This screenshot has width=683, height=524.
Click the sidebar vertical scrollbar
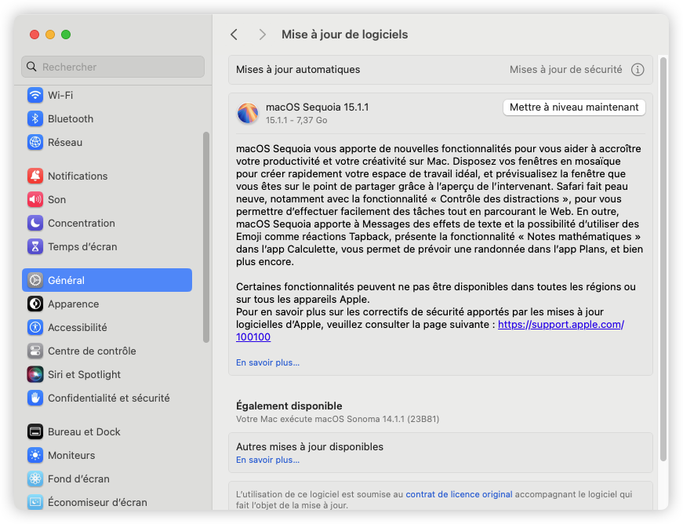click(x=206, y=238)
